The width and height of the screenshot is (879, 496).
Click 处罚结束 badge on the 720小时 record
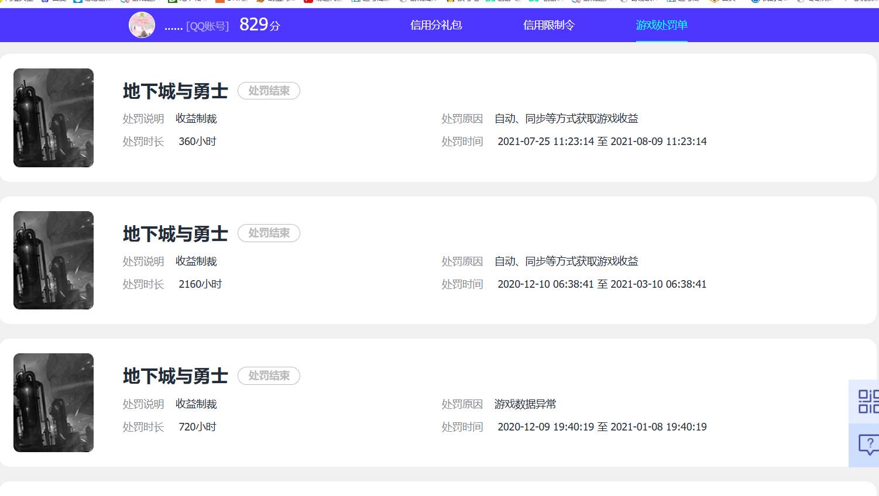coord(269,376)
